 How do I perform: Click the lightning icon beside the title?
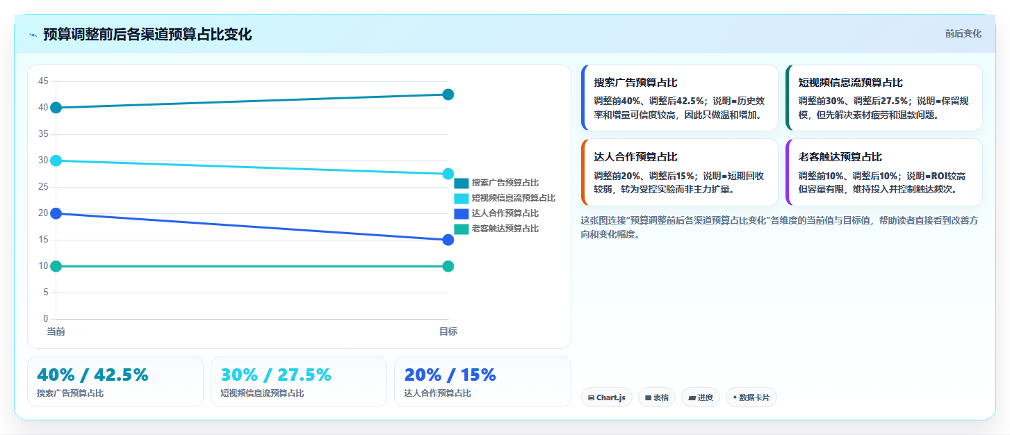pos(33,35)
